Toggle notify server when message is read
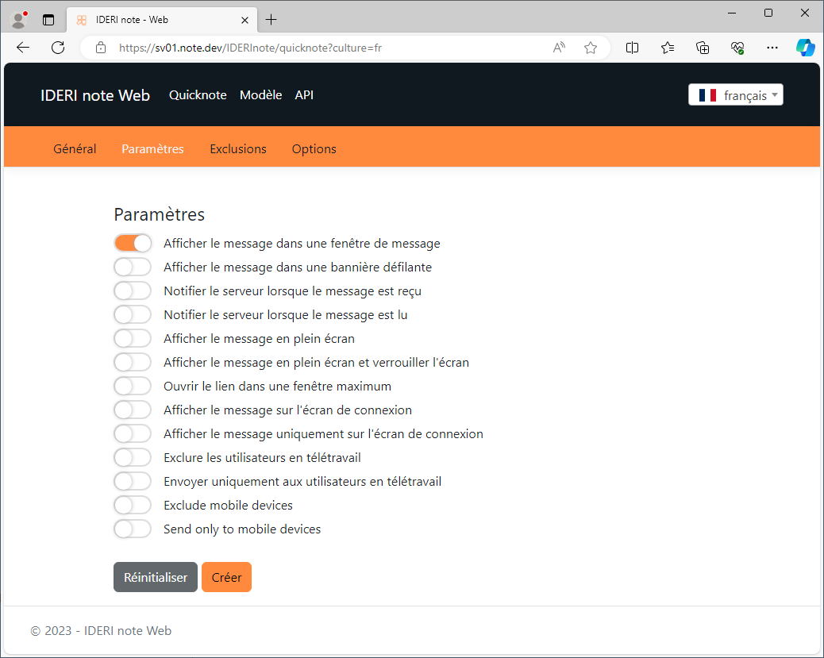 [x=133, y=315]
